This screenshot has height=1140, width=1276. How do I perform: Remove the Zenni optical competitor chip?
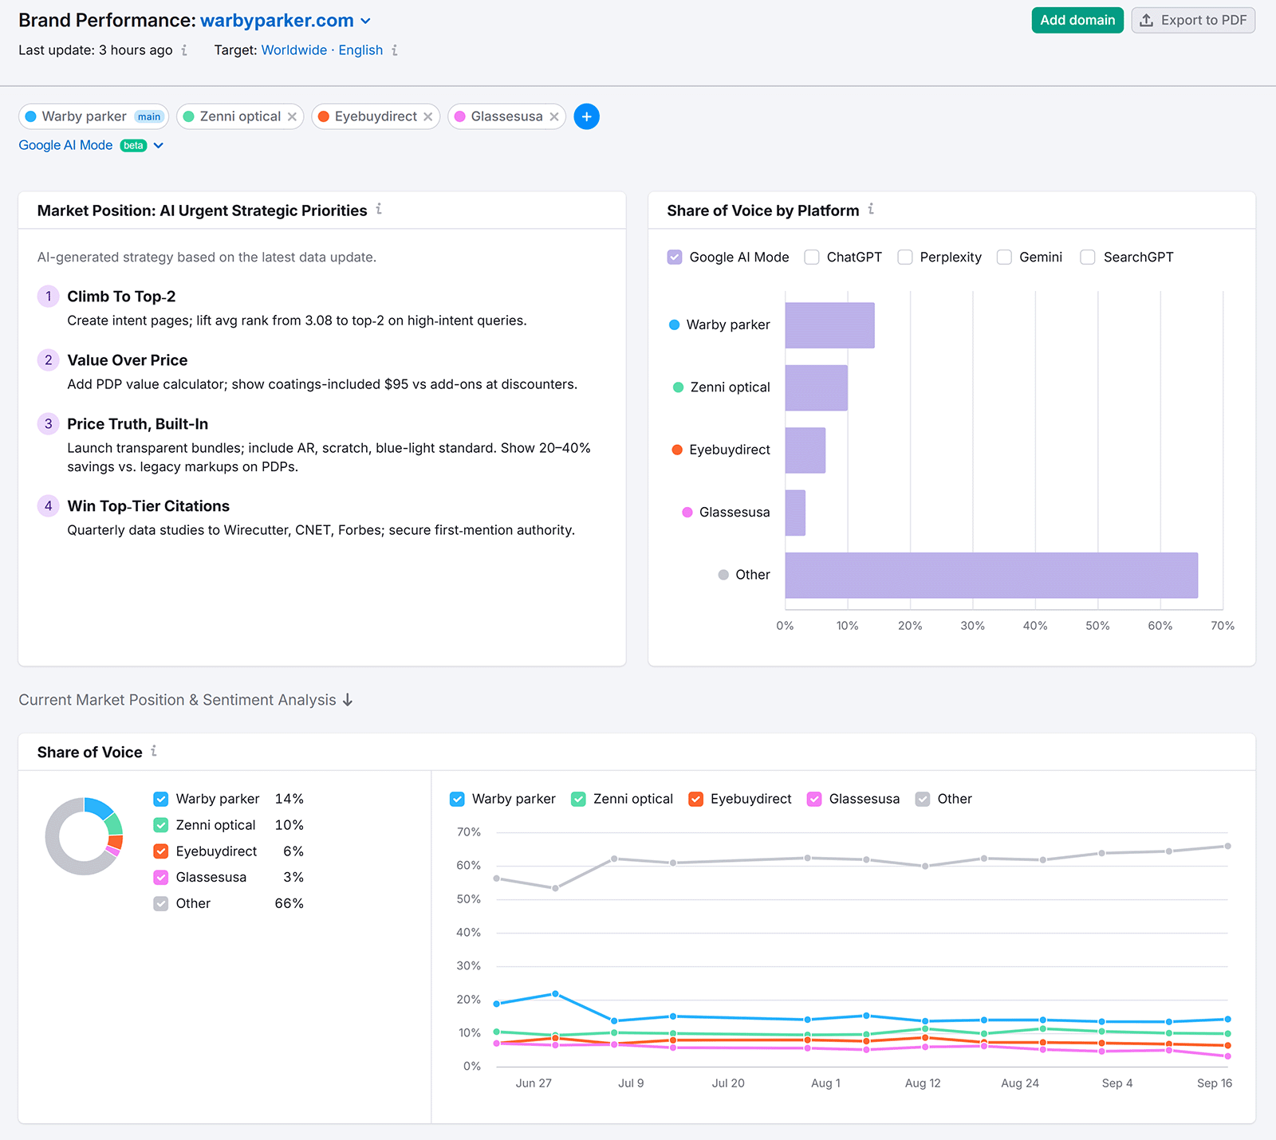pyautogui.click(x=292, y=116)
